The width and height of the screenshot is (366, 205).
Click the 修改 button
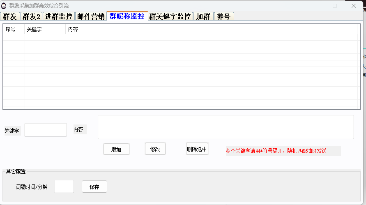155,149
